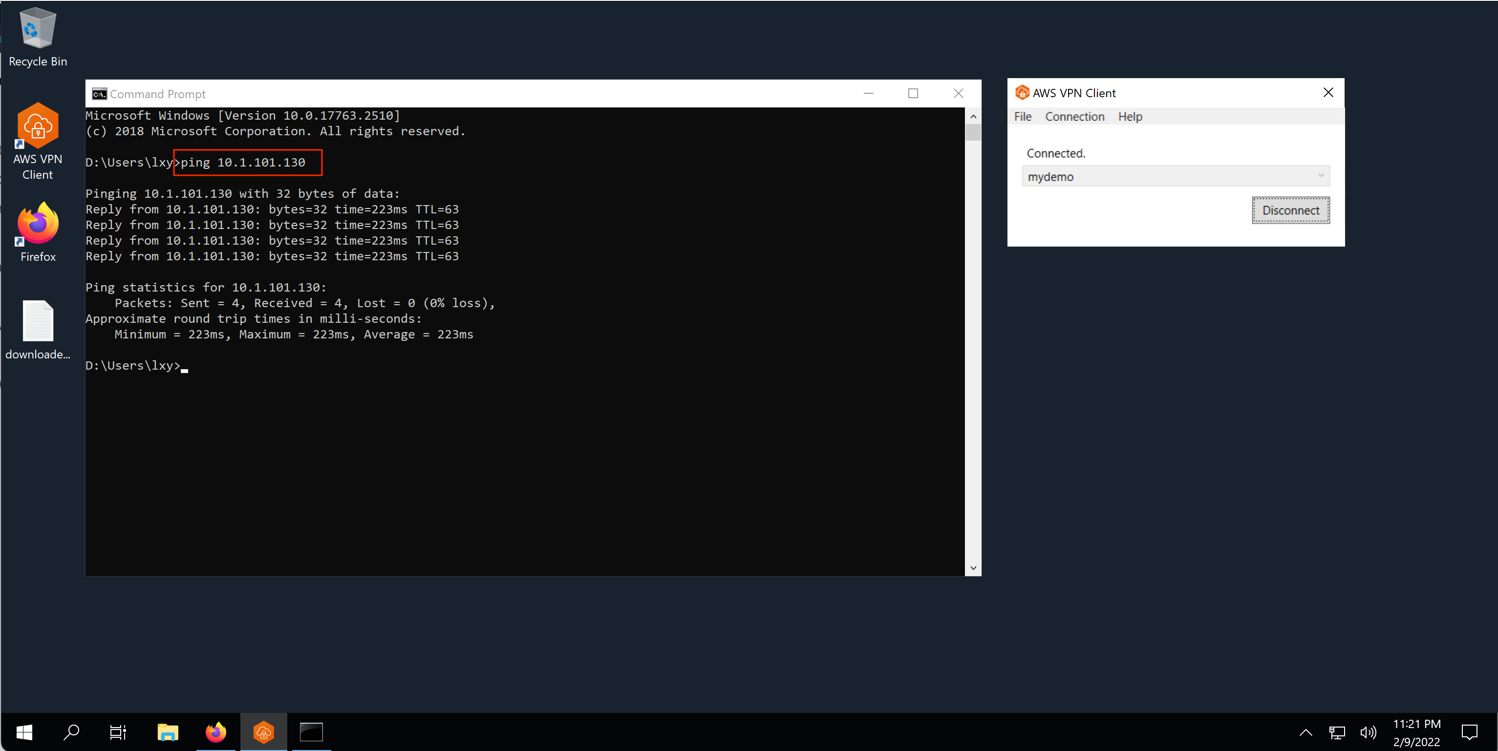1498x751 pixels.
Task: Open the Help menu in AWS VPN Client
Action: coord(1130,116)
